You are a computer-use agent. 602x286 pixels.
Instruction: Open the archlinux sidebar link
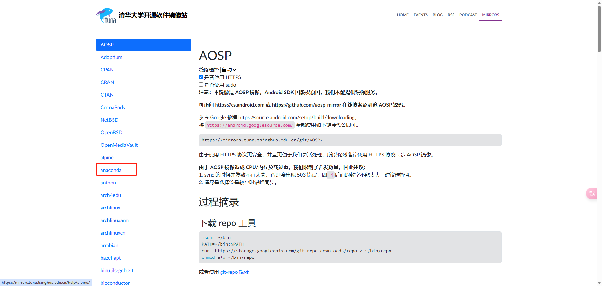point(110,208)
